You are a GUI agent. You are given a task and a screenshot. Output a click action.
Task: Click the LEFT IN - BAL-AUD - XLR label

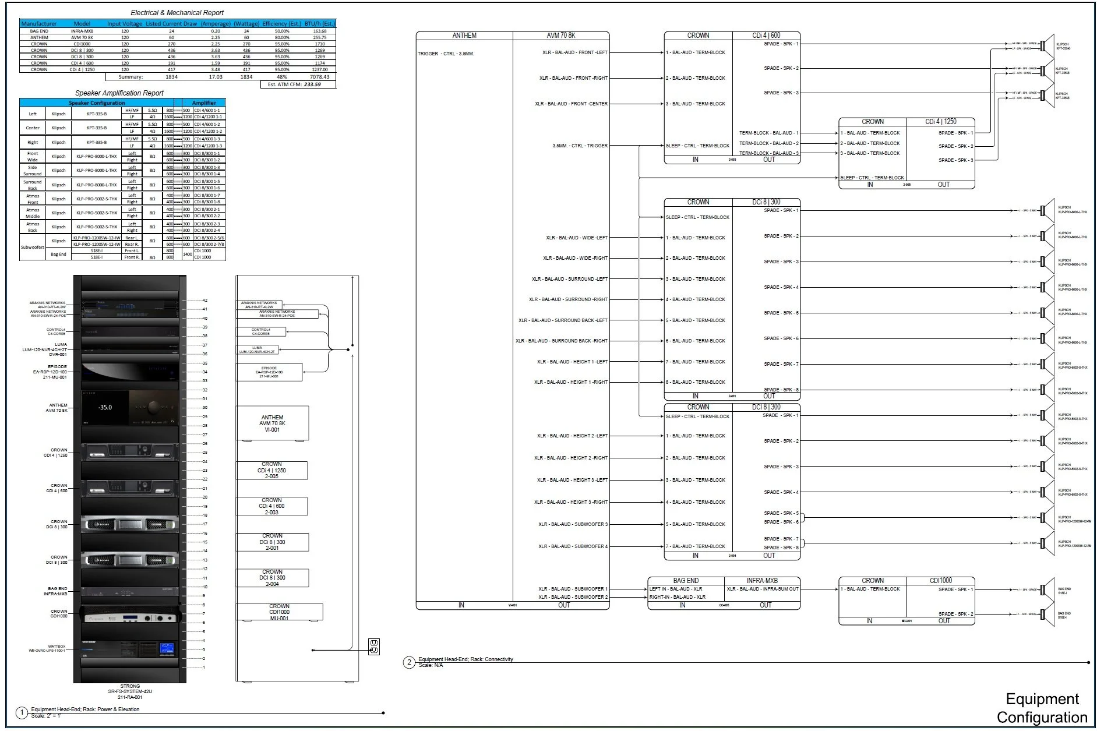676,589
